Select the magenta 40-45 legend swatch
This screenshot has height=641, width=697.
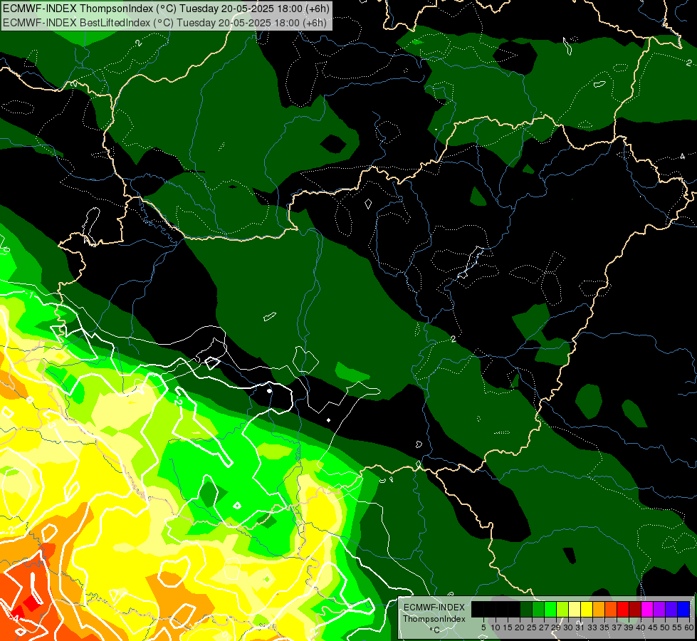coord(647,609)
